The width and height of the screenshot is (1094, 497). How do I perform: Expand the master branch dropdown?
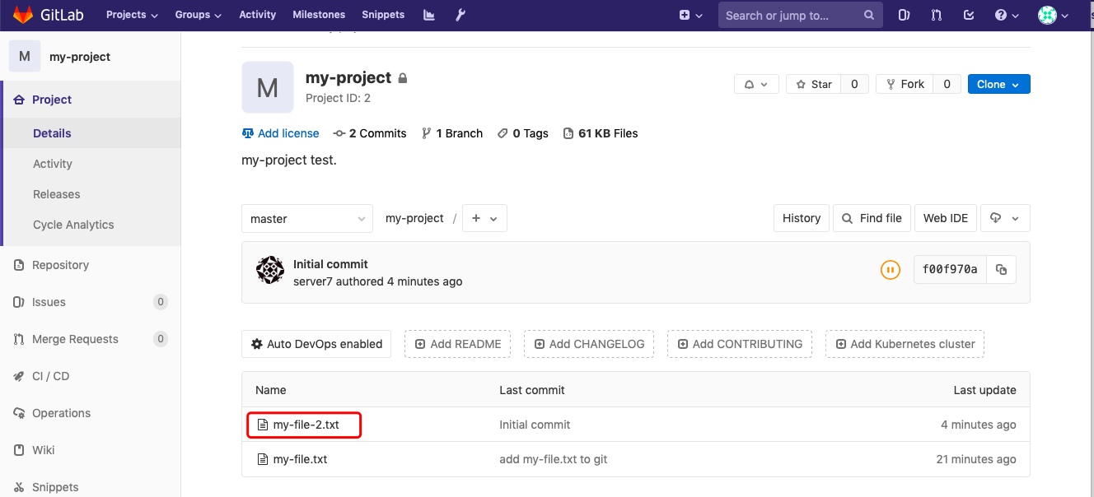[306, 218]
